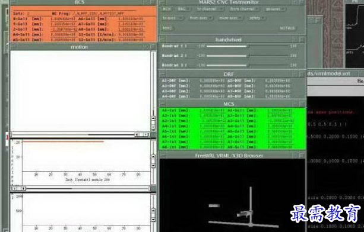The width and height of the screenshot is (364, 232).
Task: Open window menu of DRF panel
Action: click(163, 74)
